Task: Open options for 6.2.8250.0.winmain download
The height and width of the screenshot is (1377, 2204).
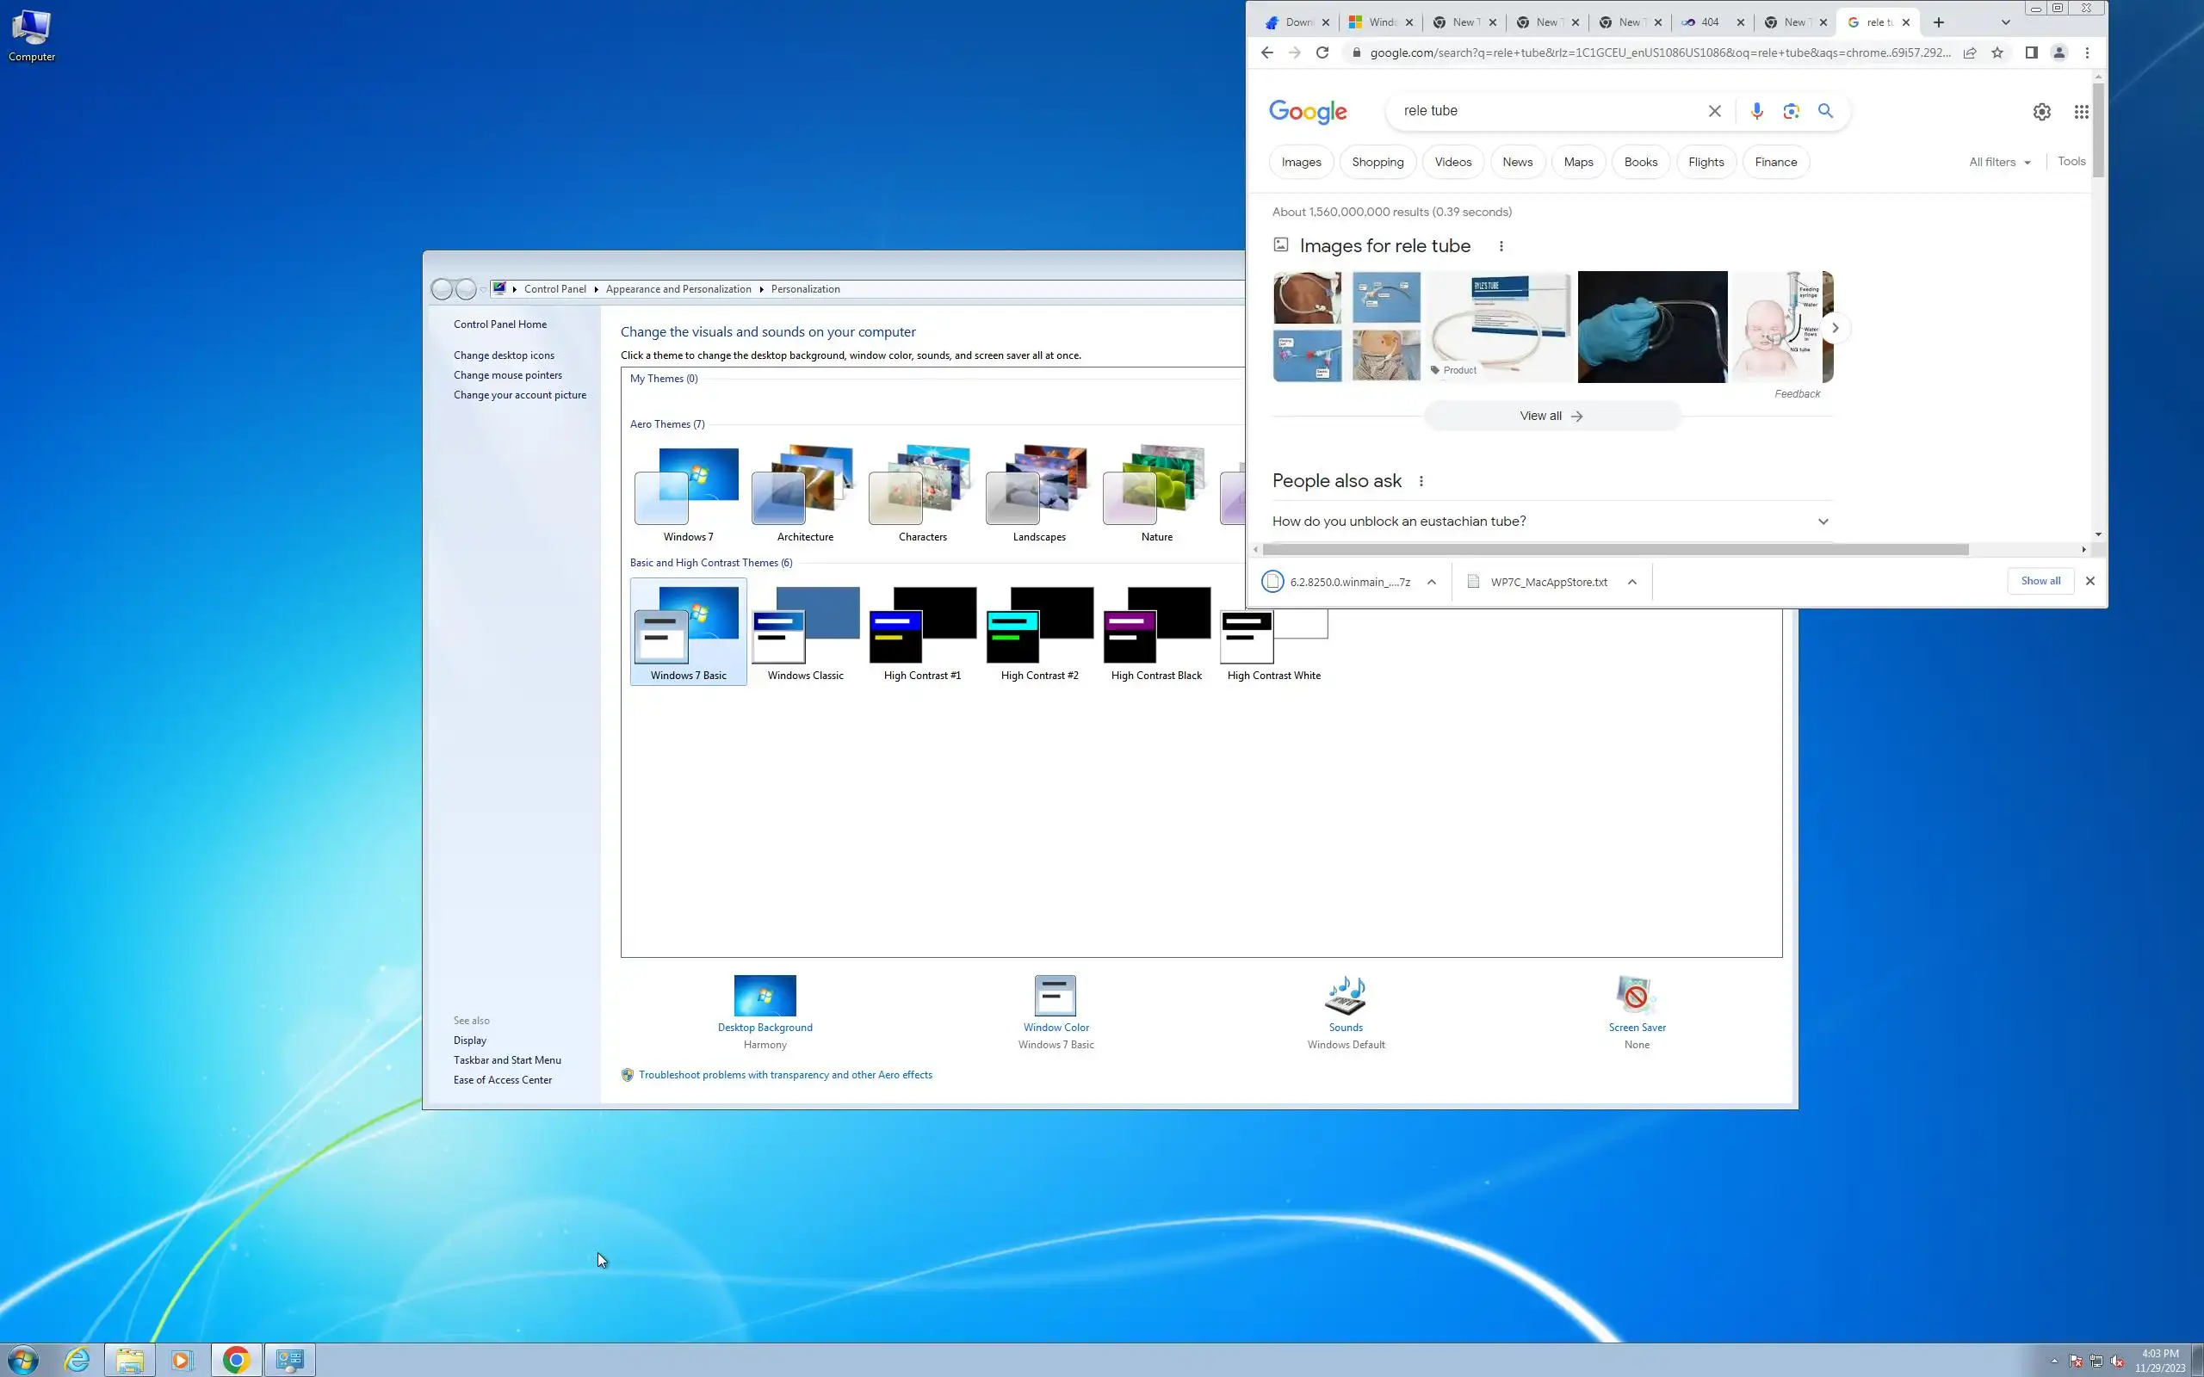Action: click(1432, 582)
